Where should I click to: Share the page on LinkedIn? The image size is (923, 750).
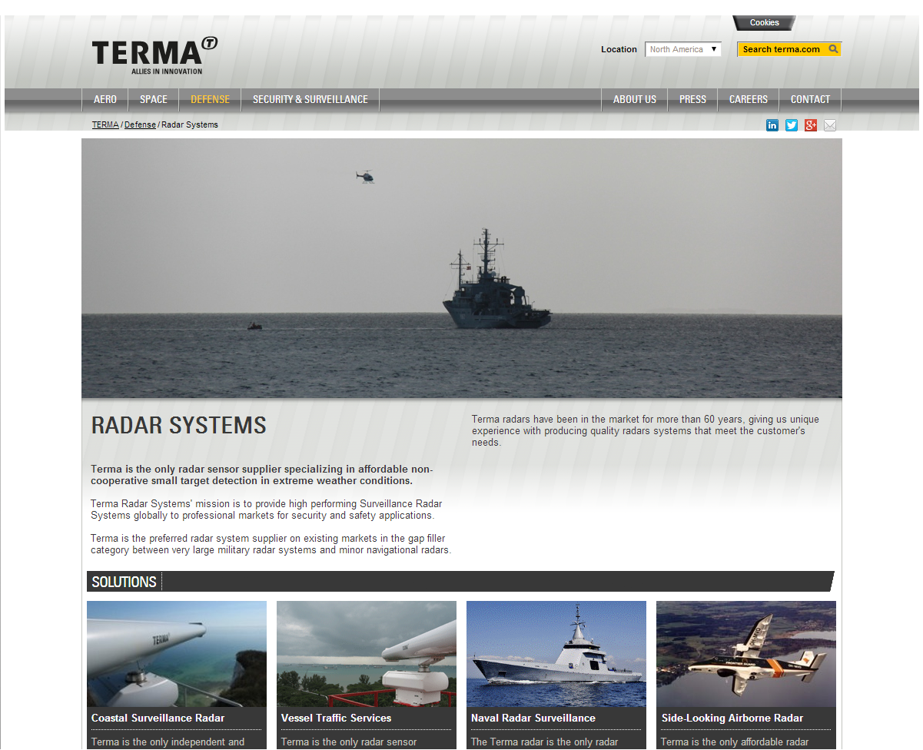click(x=772, y=124)
